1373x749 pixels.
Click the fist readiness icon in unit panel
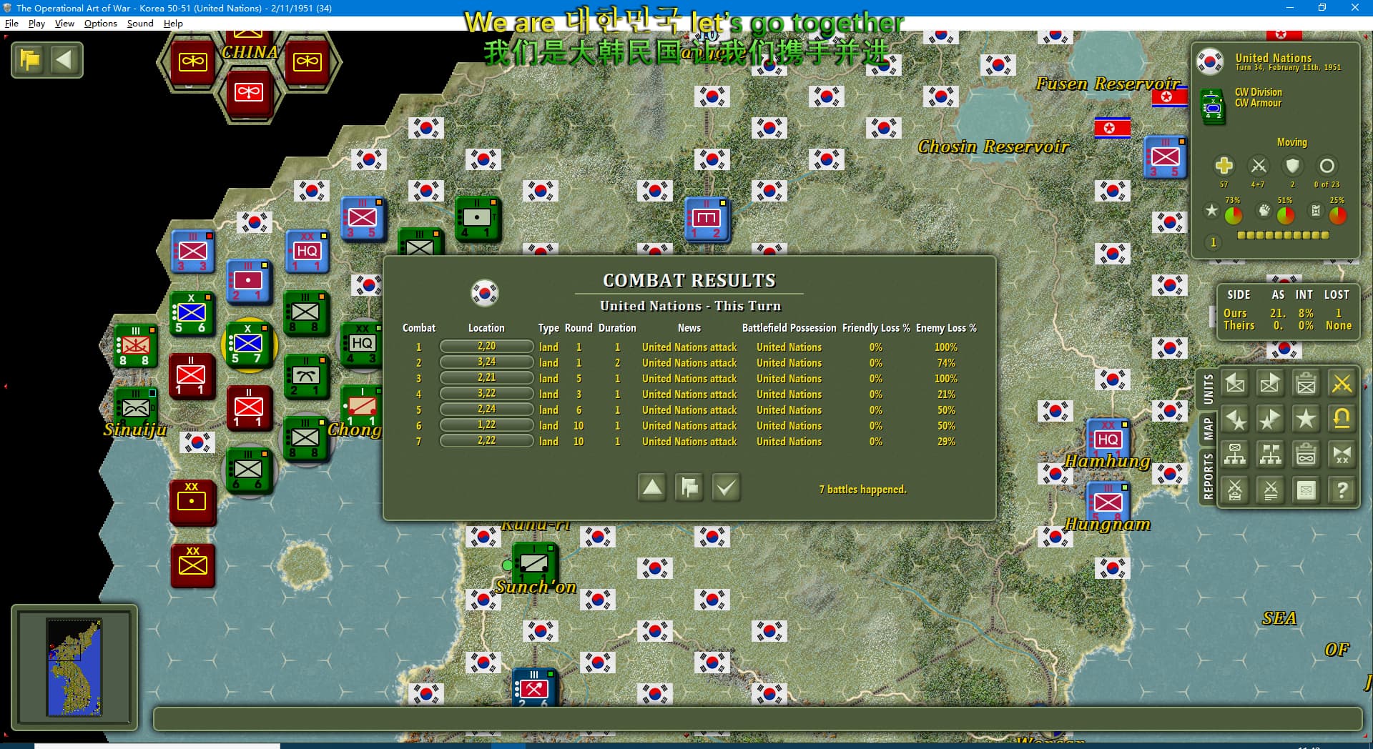1264,210
